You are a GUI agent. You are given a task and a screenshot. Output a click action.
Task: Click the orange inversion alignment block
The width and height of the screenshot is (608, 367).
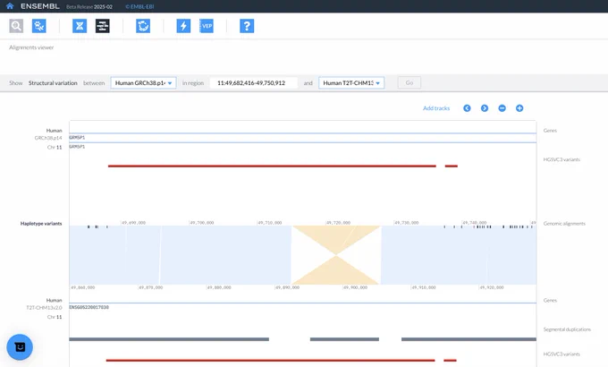coord(336,255)
